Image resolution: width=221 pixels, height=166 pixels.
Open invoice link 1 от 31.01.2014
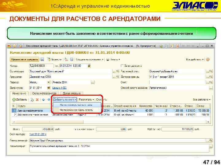[38, 134]
